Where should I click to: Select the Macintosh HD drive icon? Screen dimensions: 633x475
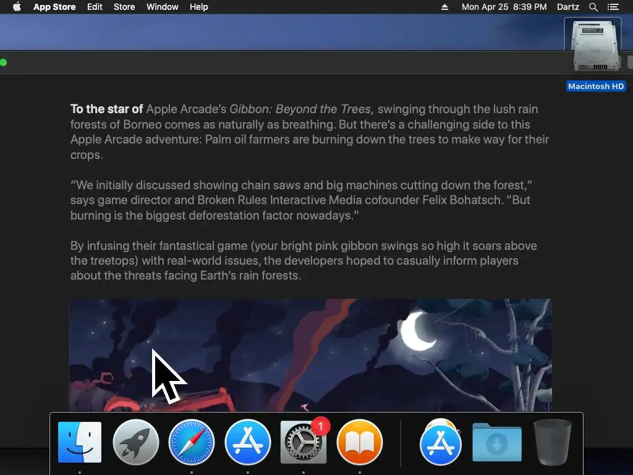(596, 45)
